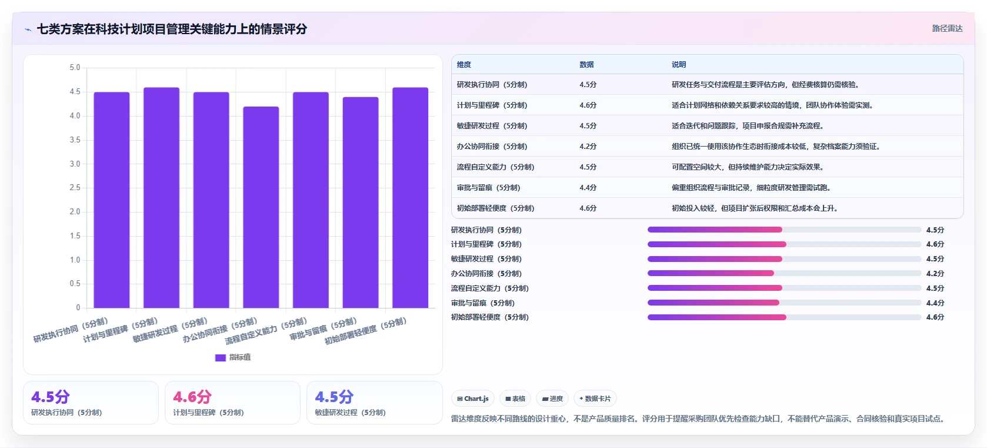Click the 办公协同衔接 label in the progress list
This screenshot has width=987, height=448.
486,274
